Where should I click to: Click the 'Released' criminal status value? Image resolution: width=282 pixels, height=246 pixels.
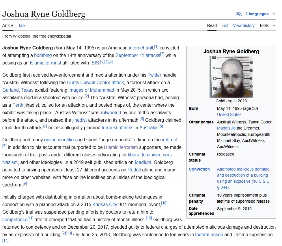tap(225, 154)
